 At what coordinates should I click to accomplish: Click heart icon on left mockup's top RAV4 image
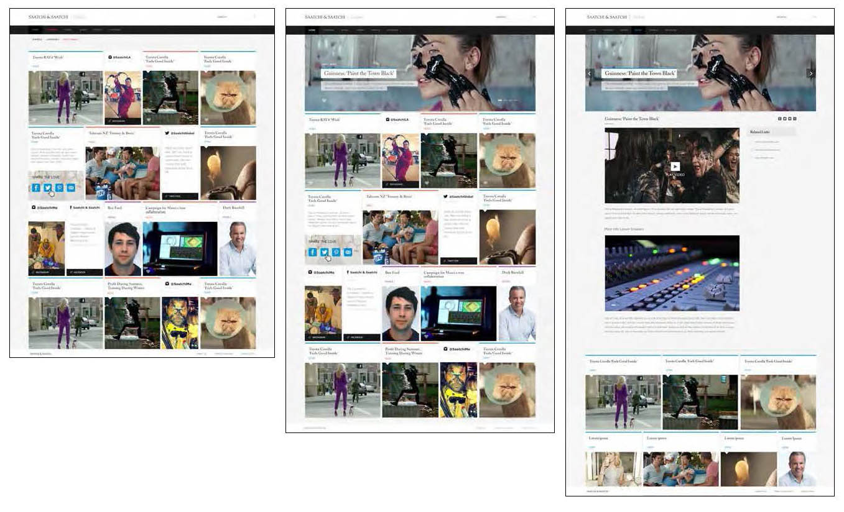(x=34, y=119)
